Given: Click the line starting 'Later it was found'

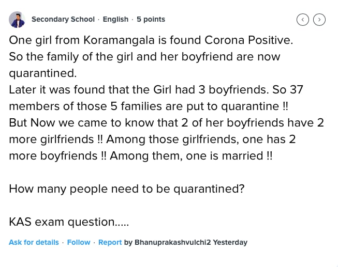Looking at the screenshot, I should [x=156, y=89].
